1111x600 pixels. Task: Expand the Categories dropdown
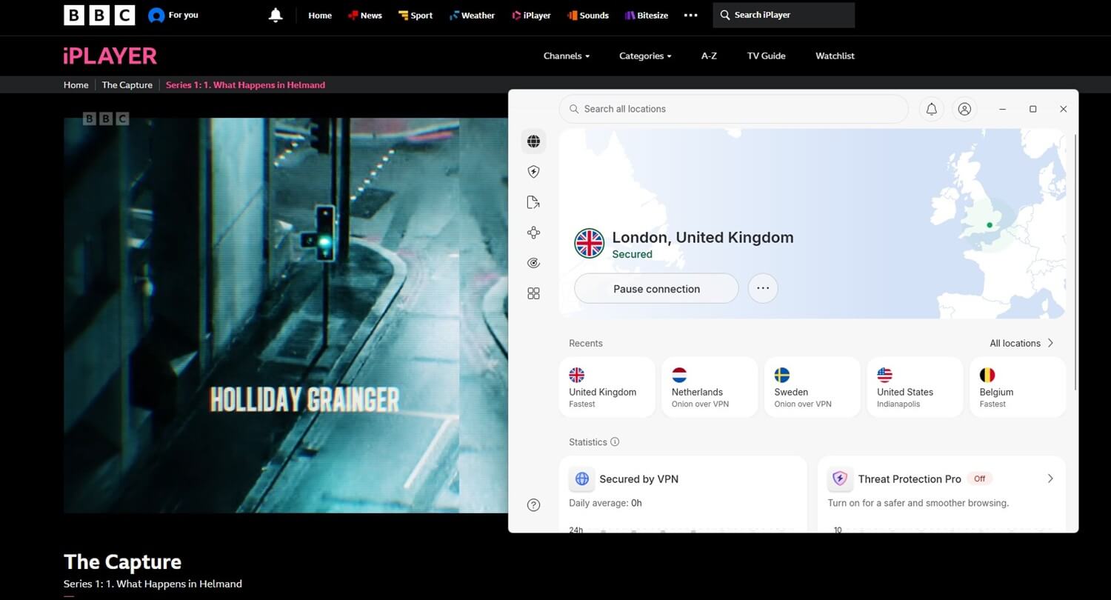[645, 56]
